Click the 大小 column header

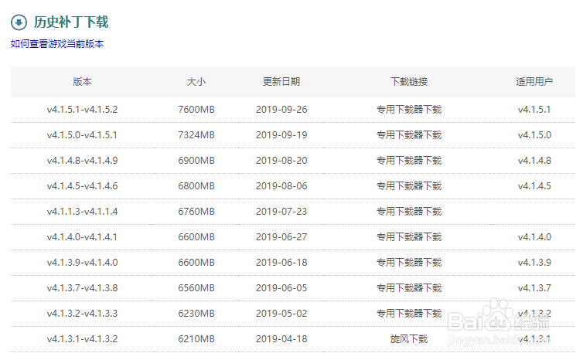tap(196, 82)
